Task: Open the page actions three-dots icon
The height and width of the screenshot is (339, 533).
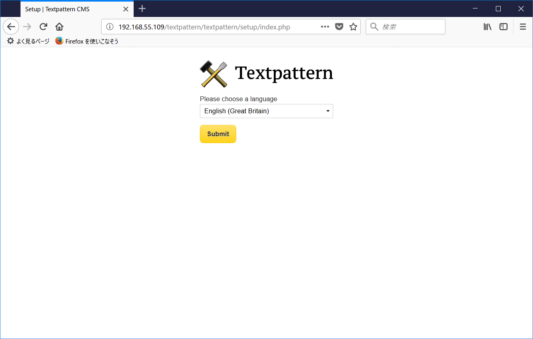Action: (x=325, y=27)
